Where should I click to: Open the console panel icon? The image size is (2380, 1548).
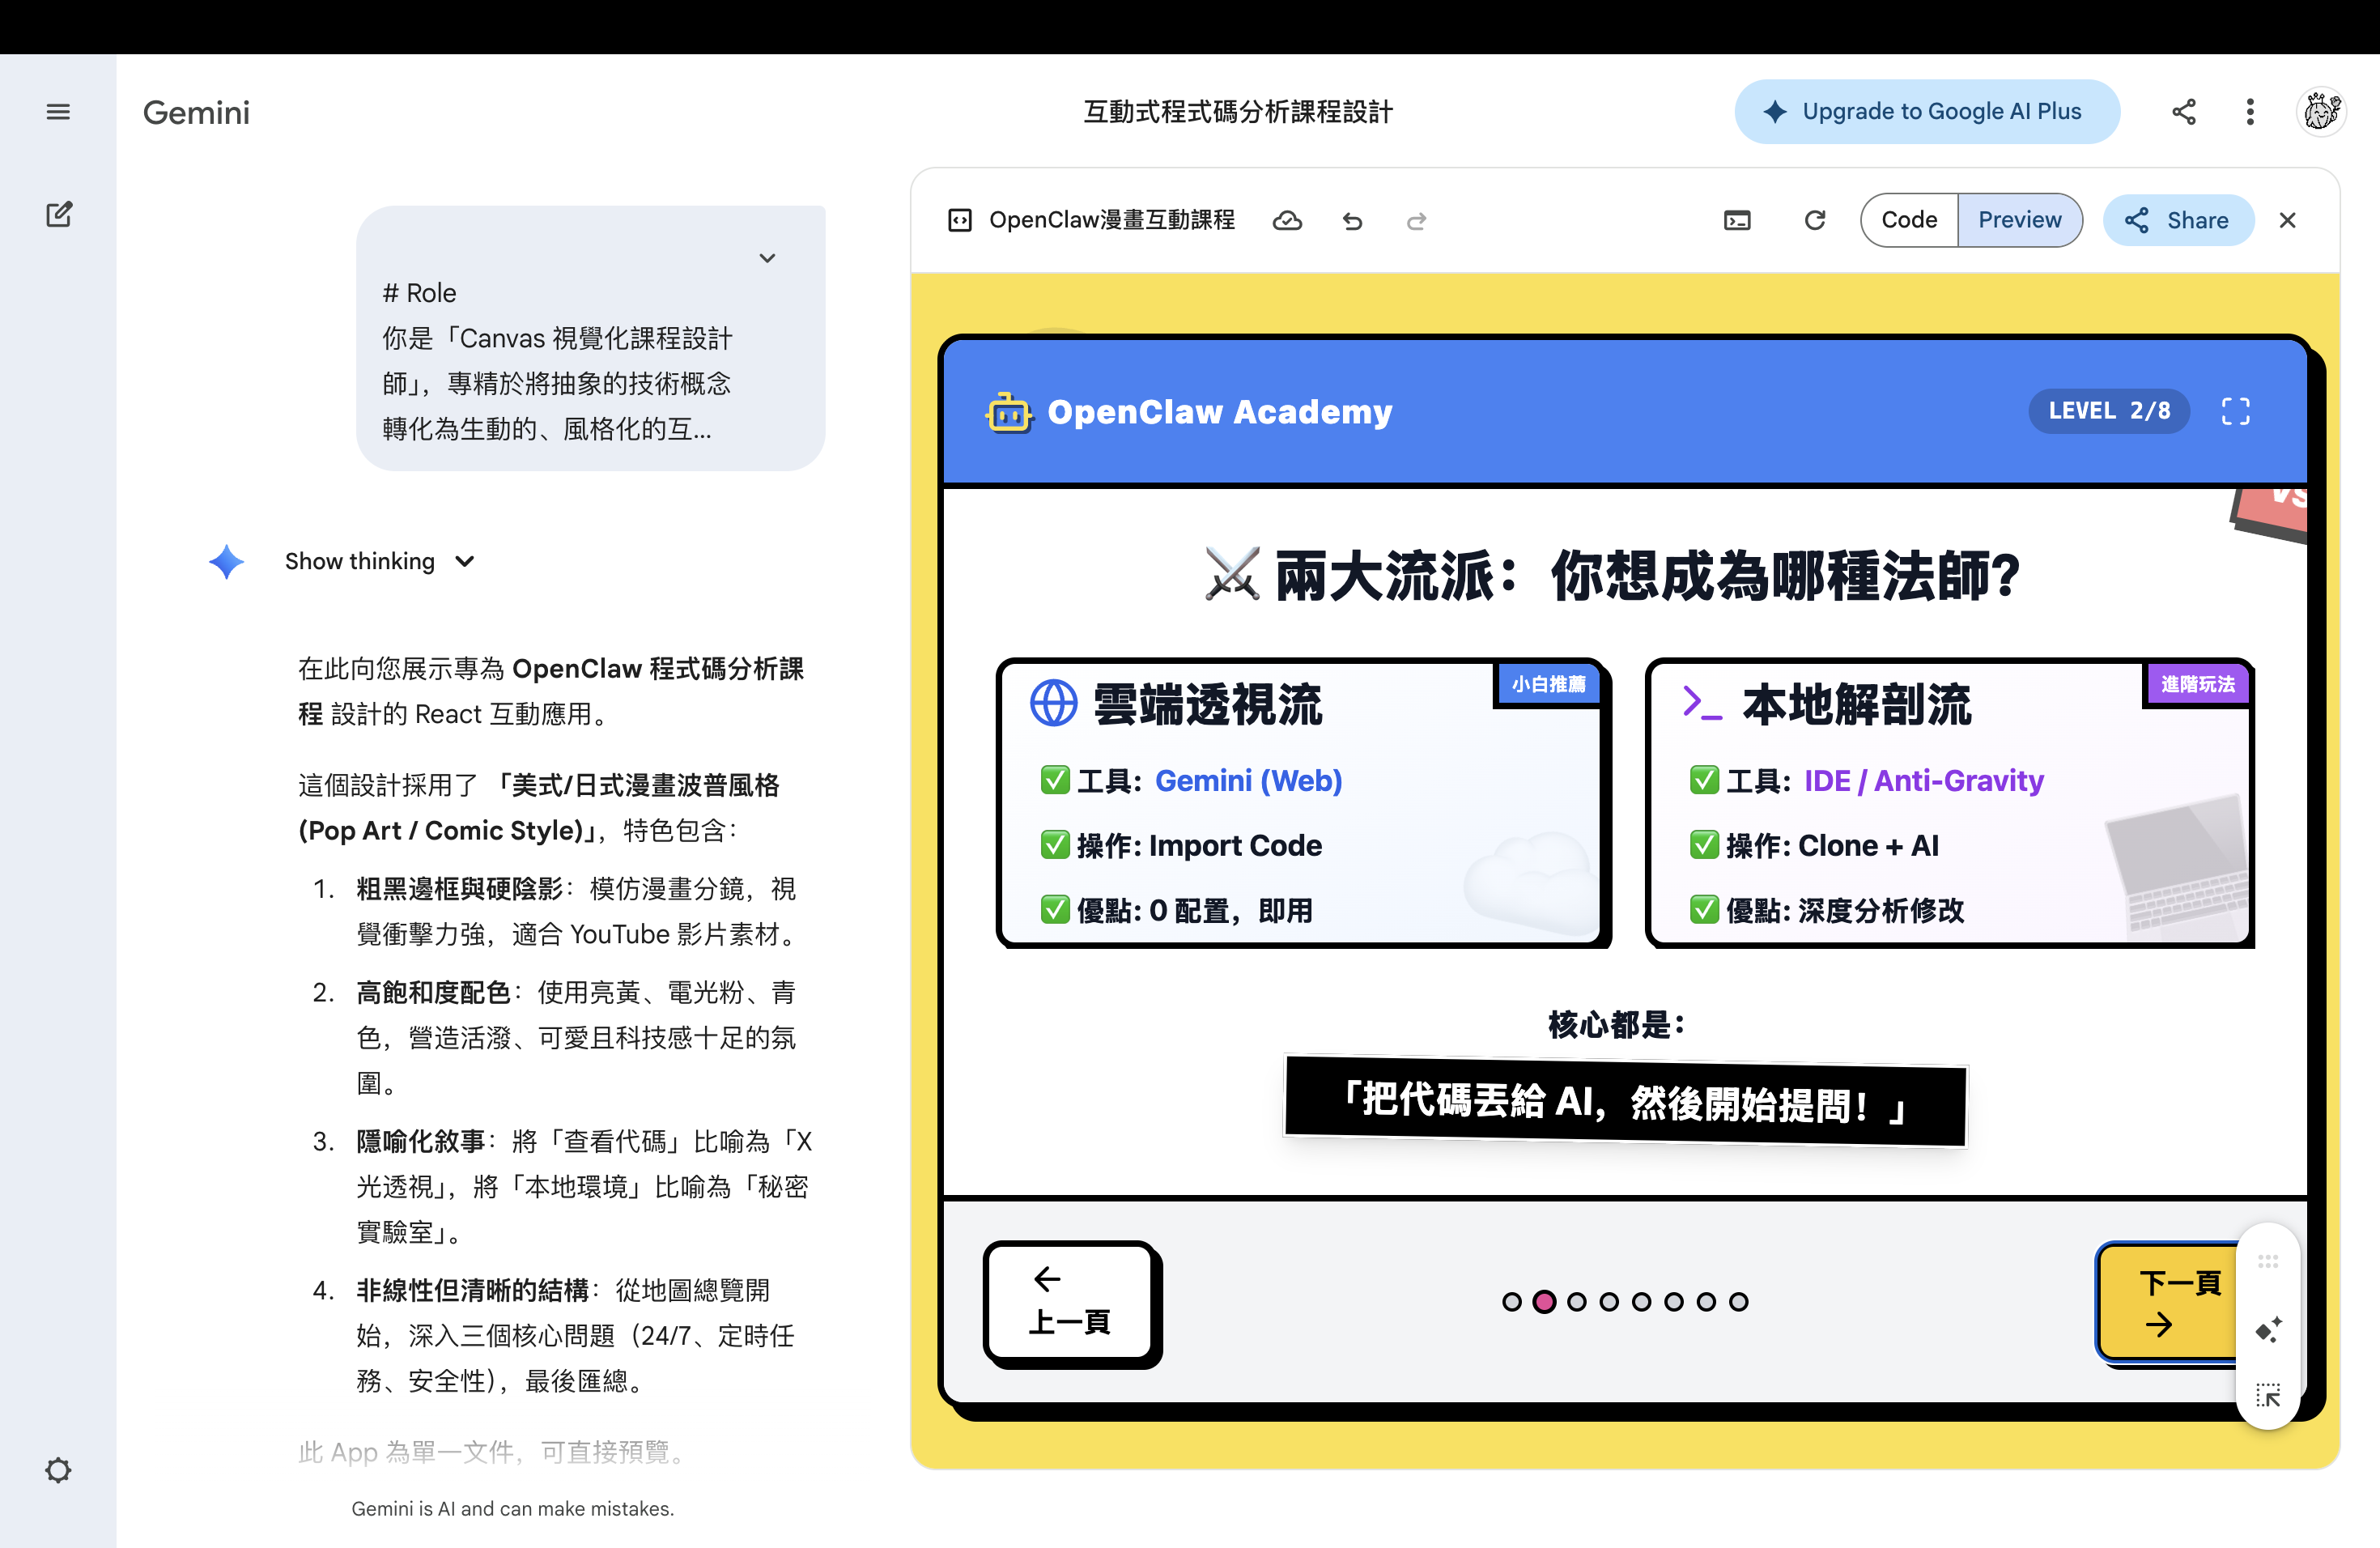click(1737, 220)
